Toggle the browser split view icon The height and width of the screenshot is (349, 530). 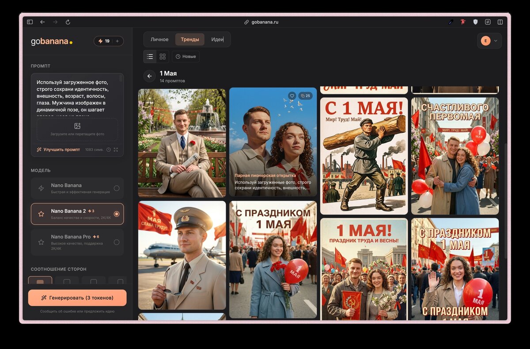coord(500,22)
